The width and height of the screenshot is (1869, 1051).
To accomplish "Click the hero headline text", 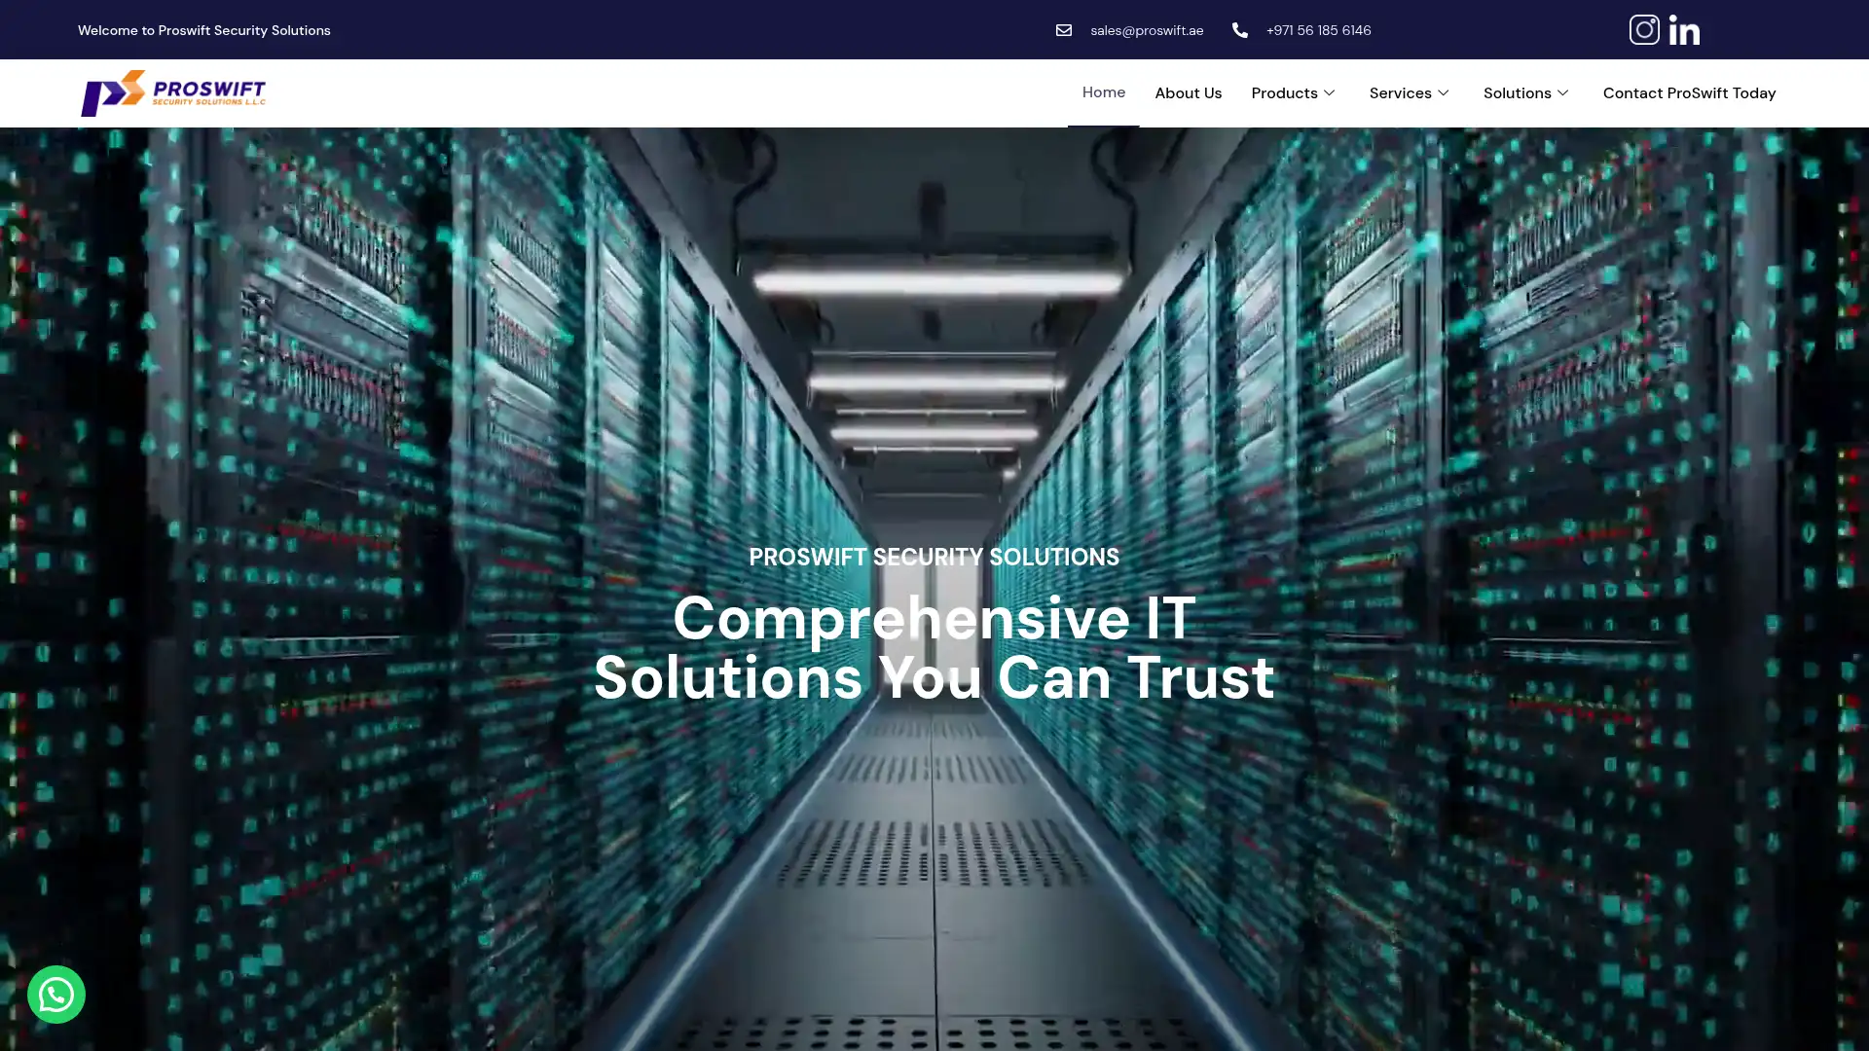I will [x=933, y=647].
